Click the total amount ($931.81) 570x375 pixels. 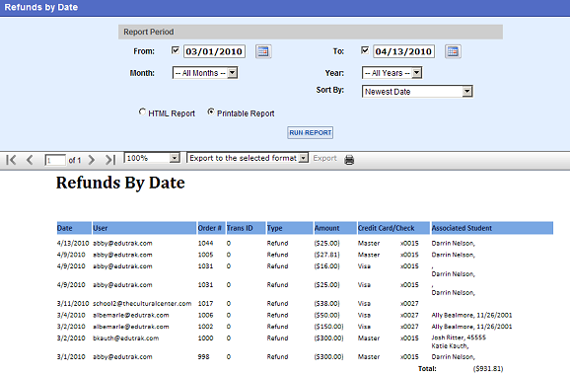click(488, 368)
